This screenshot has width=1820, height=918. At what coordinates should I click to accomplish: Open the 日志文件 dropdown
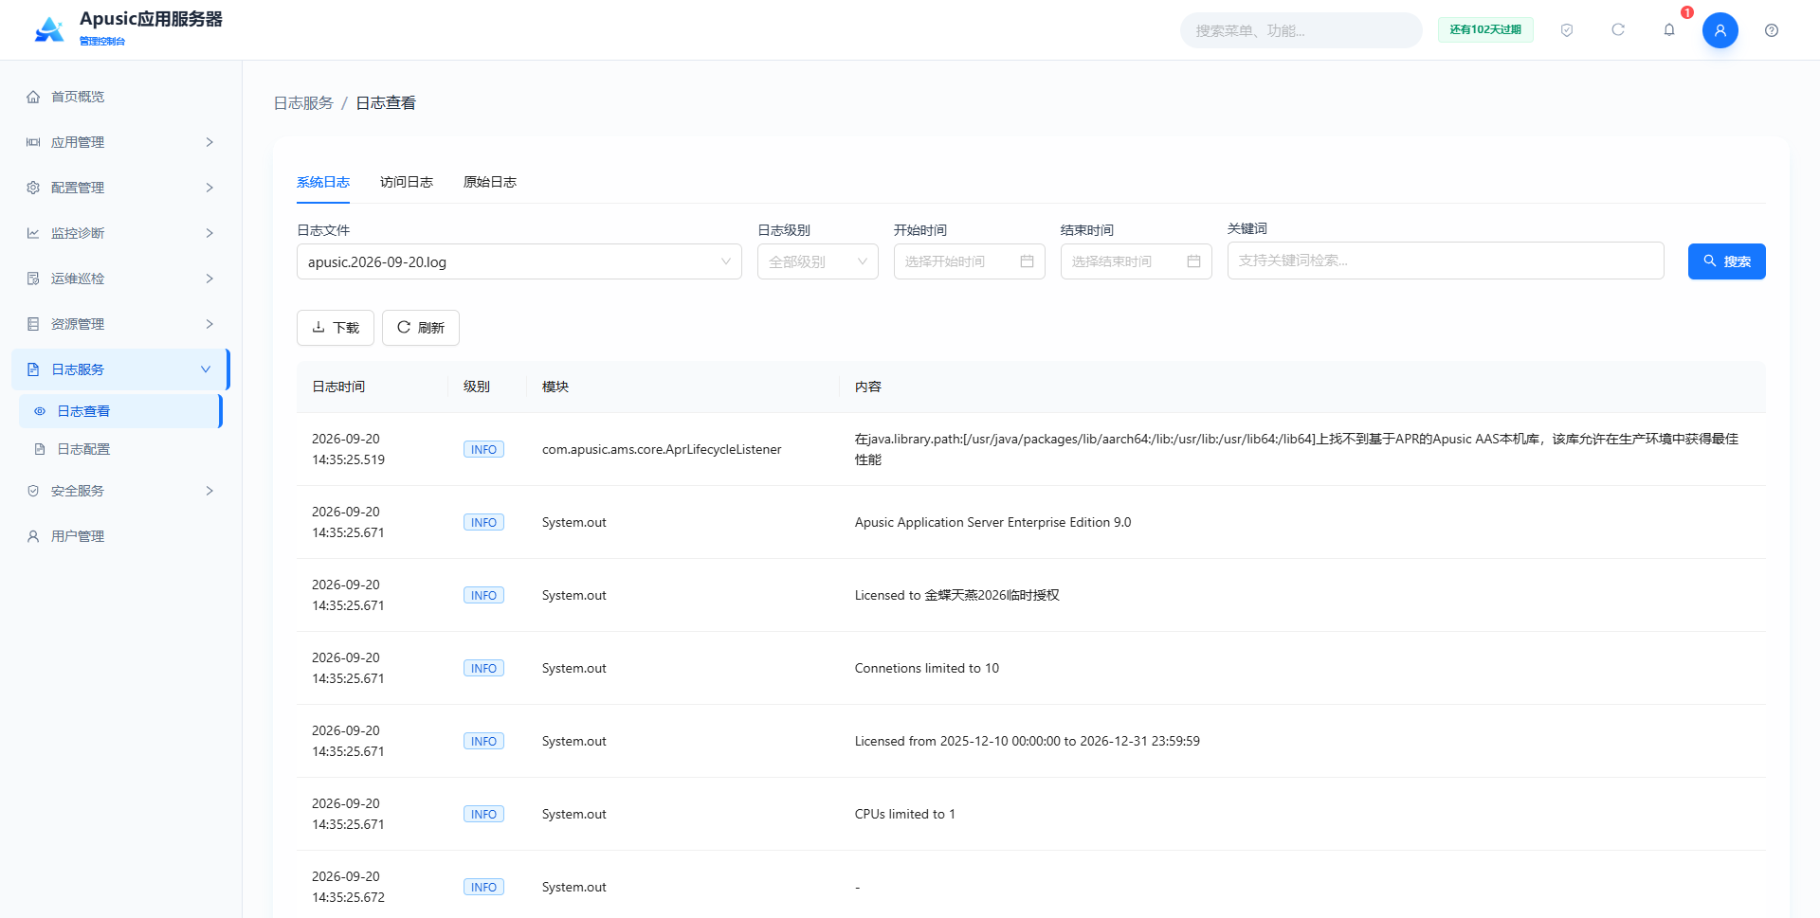[x=519, y=261]
